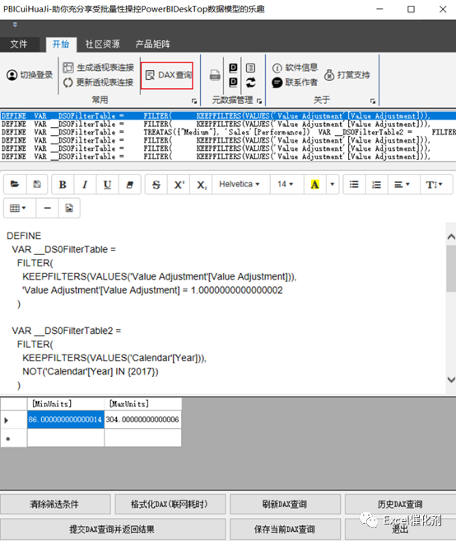The width and height of the screenshot is (456, 541).
Task: Click the eraser clear-formatting icon
Action: [129, 185]
